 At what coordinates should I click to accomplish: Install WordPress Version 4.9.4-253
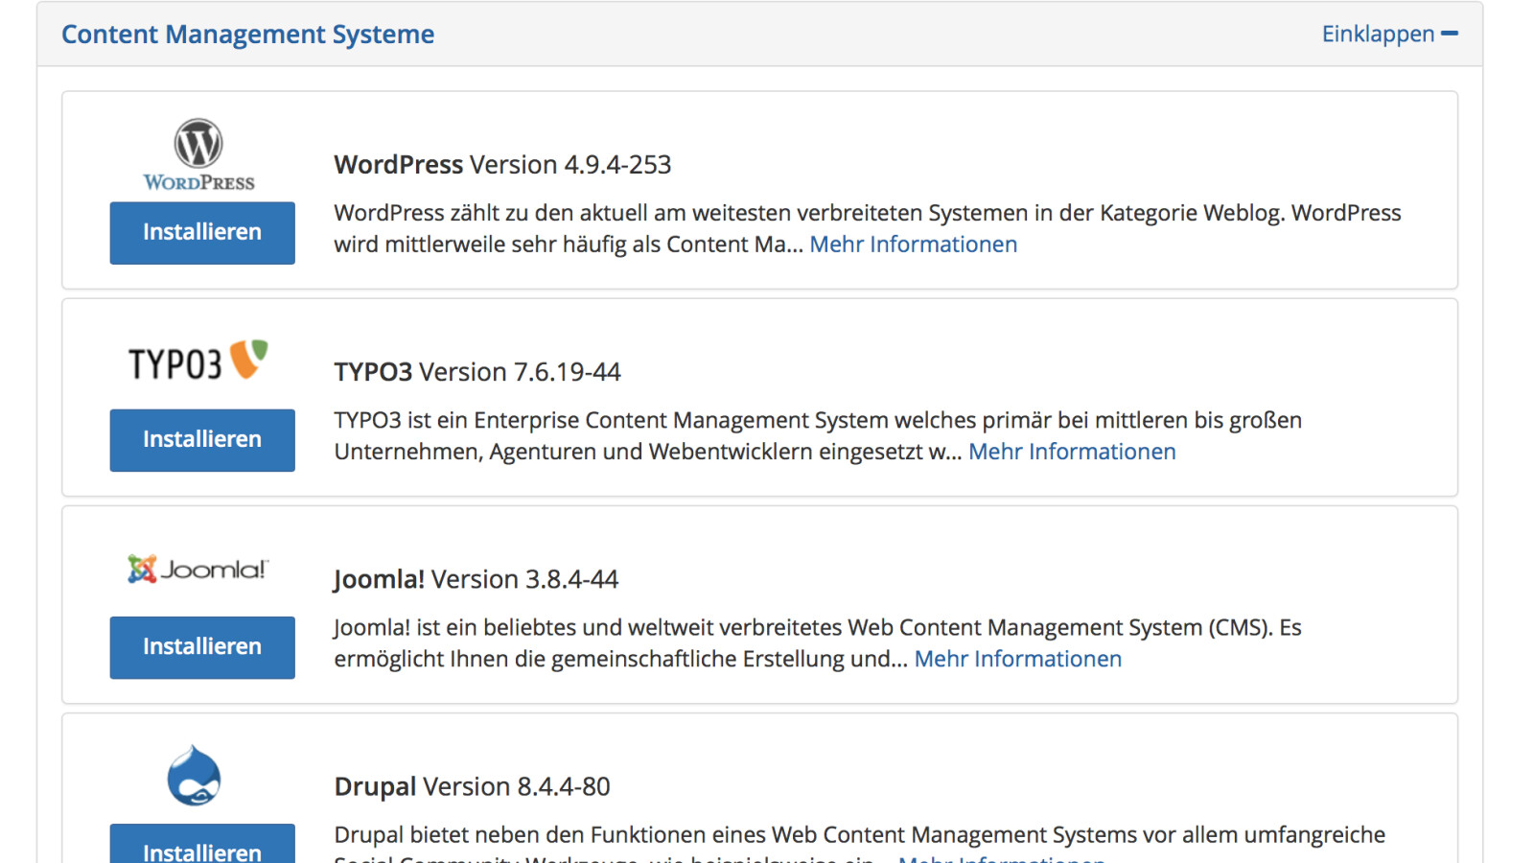coord(201,232)
